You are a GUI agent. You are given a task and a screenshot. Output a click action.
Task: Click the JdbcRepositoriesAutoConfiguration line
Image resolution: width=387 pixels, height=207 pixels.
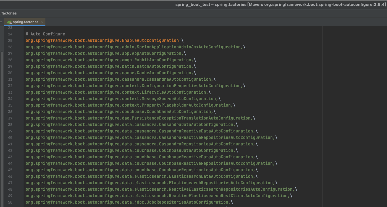point(129,202)
